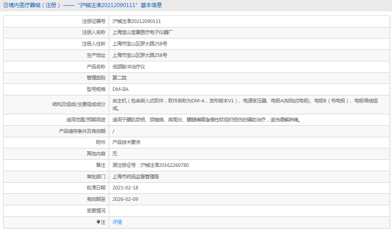The width and height of the screenshot is (392, 230).
Task: Select the slash value in 产品储存条件及有效期 row
Action: [x=113, y=132]
